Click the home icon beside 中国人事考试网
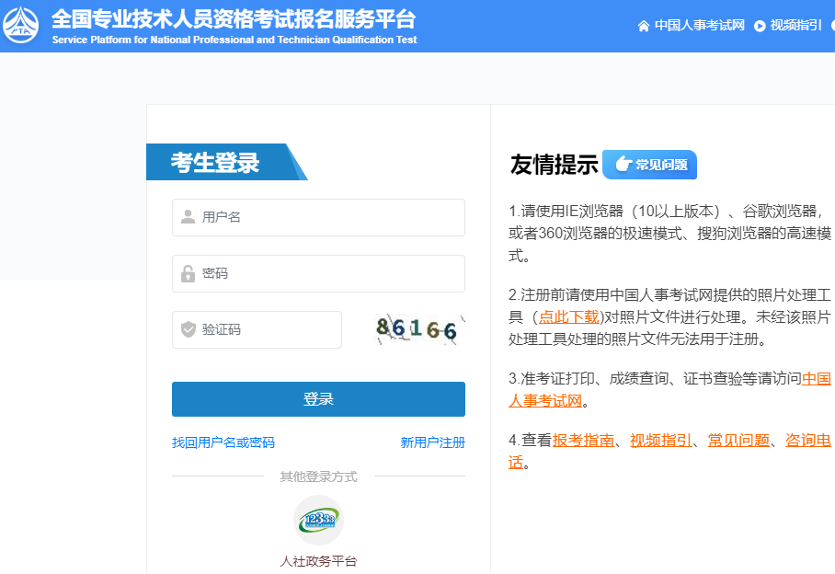This screenshot has height=574, width=835. coord(645,24)
